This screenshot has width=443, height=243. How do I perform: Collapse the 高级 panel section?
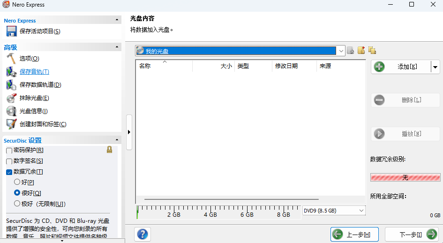(x=118, y=47)
